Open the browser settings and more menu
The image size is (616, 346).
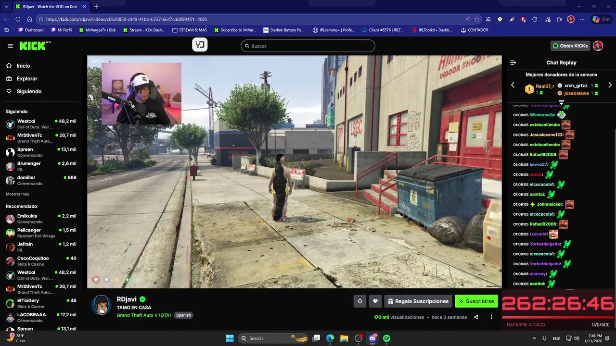pos(582,19)
